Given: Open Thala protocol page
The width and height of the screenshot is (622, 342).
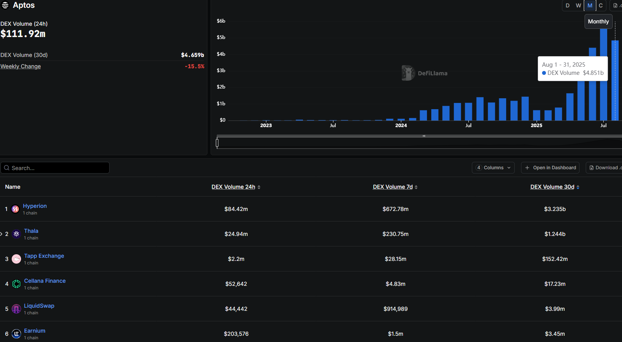Looking at the screenshot, I should [x=31, y=231].
